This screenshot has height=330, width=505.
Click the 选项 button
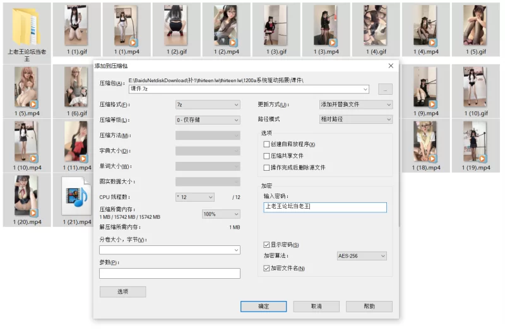point(122,292)
